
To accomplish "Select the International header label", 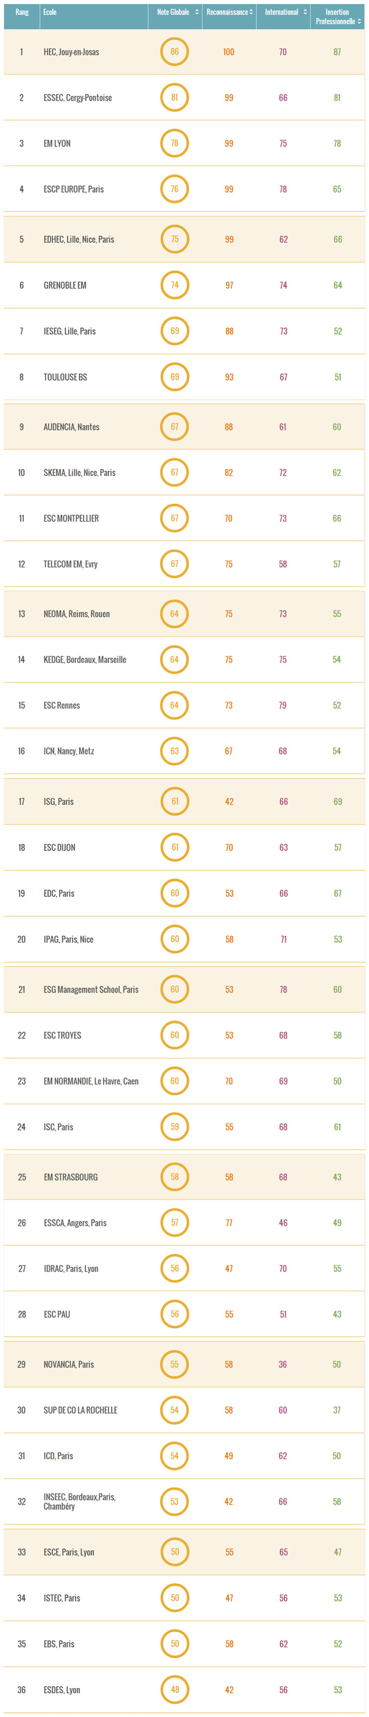I will click(x=282, y=12).
